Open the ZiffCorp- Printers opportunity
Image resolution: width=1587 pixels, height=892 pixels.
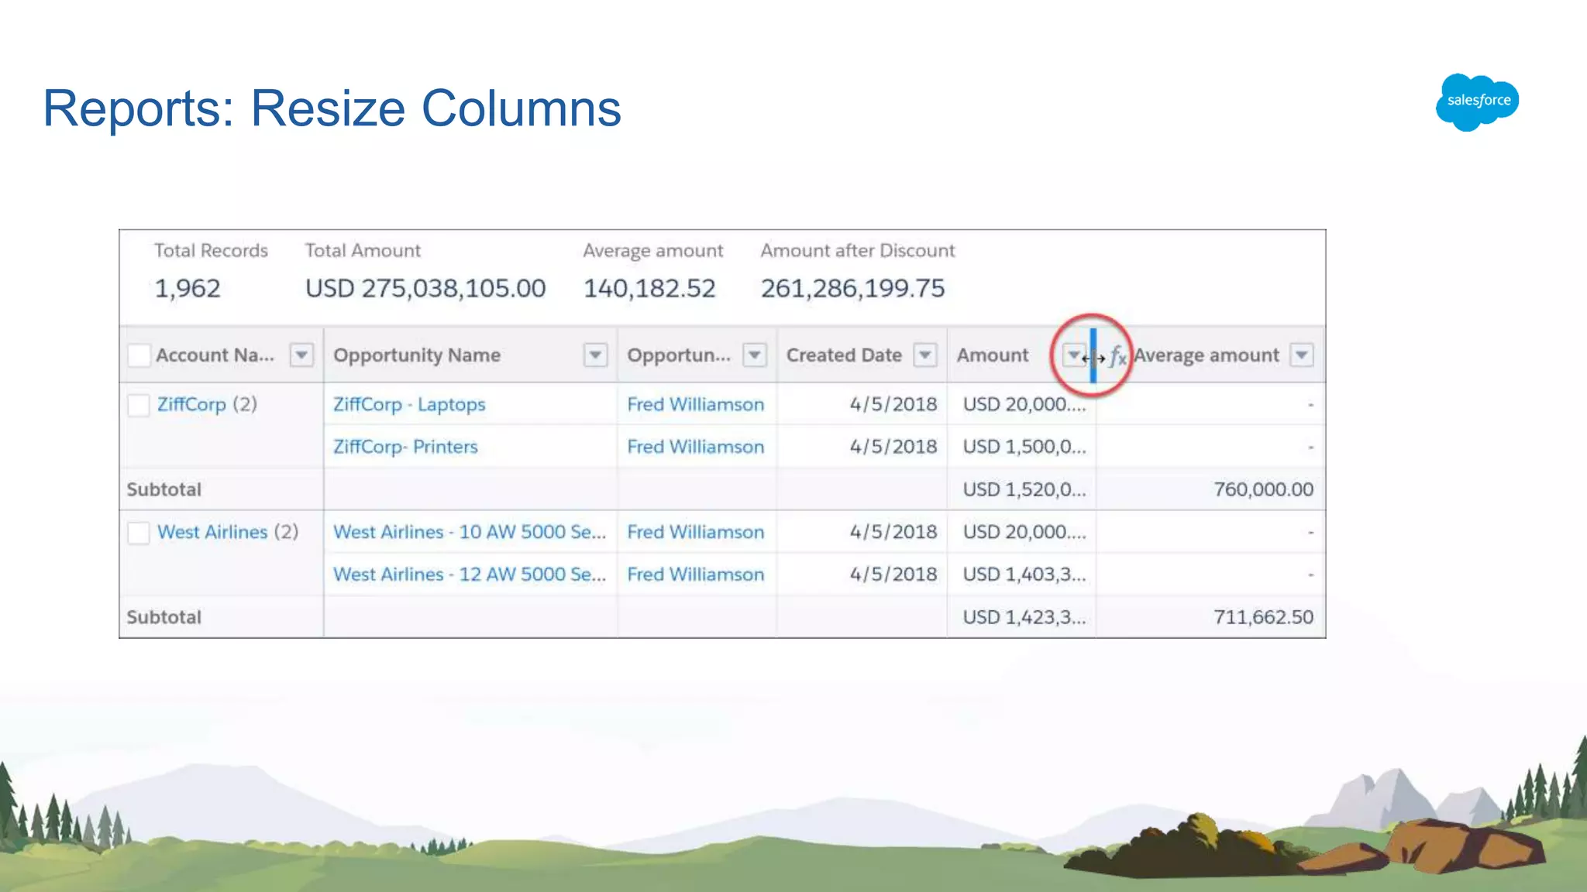coord(405,447)
